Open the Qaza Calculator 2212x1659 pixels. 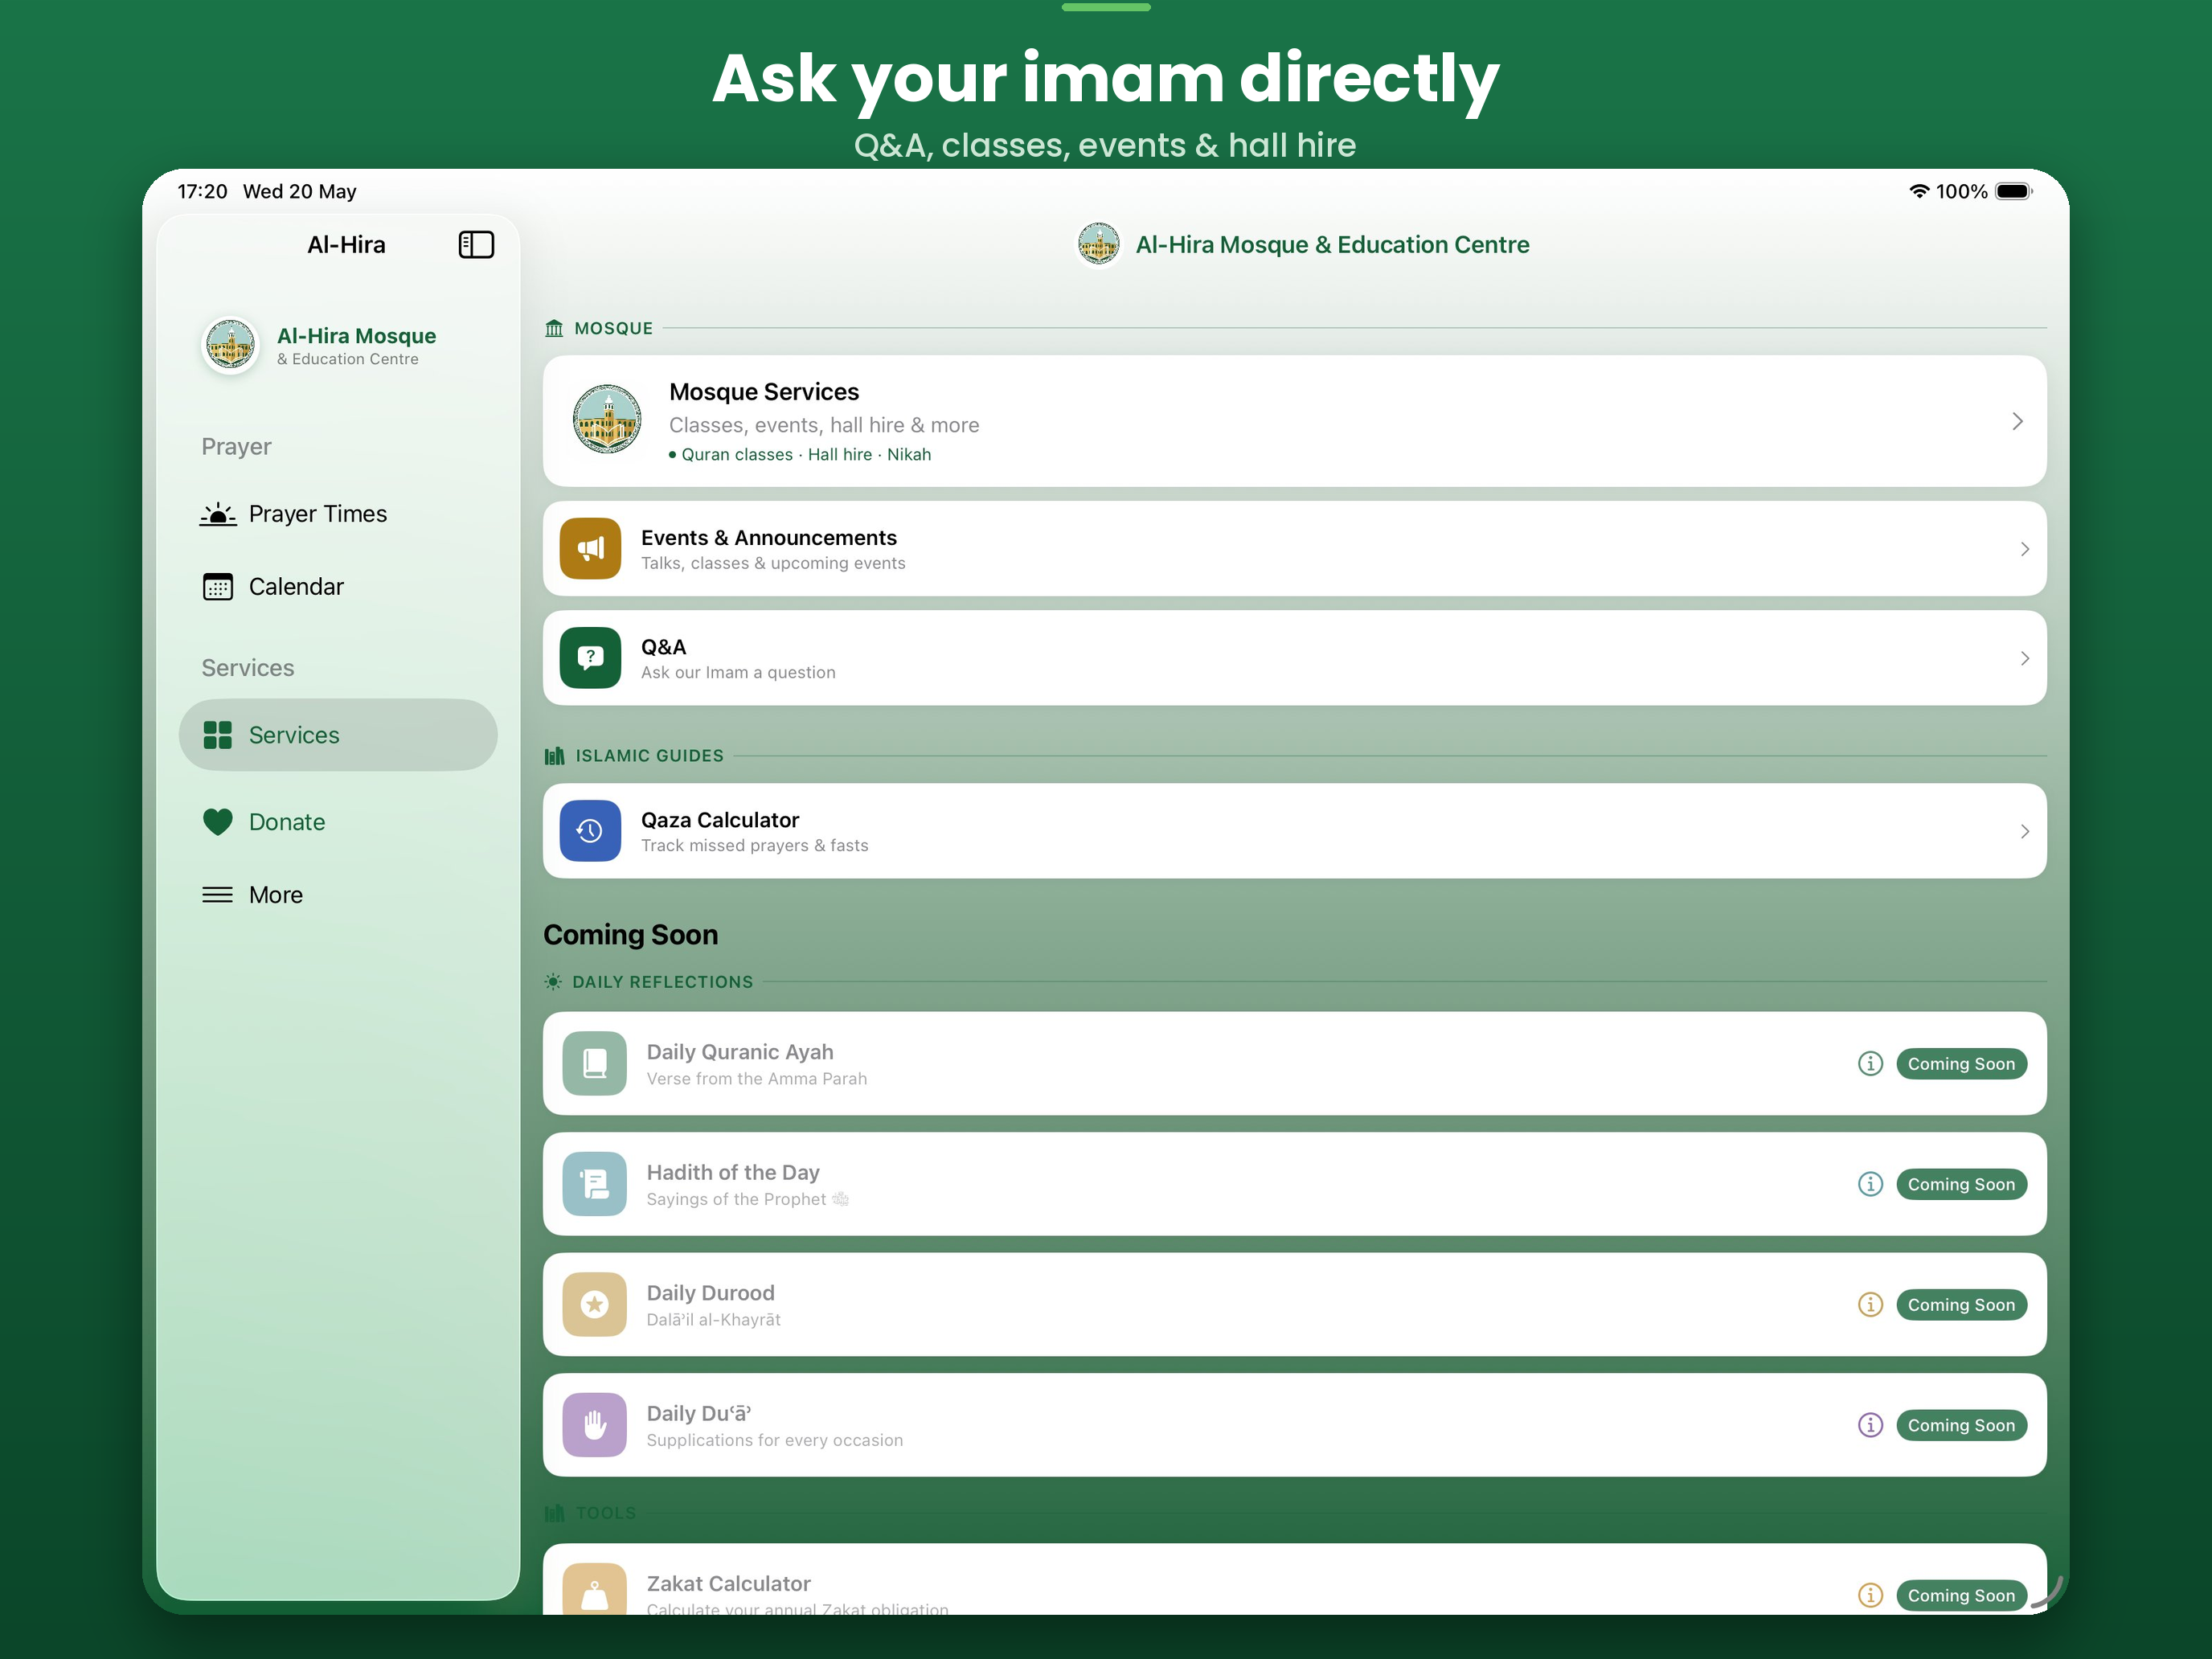coord(1294,831)
